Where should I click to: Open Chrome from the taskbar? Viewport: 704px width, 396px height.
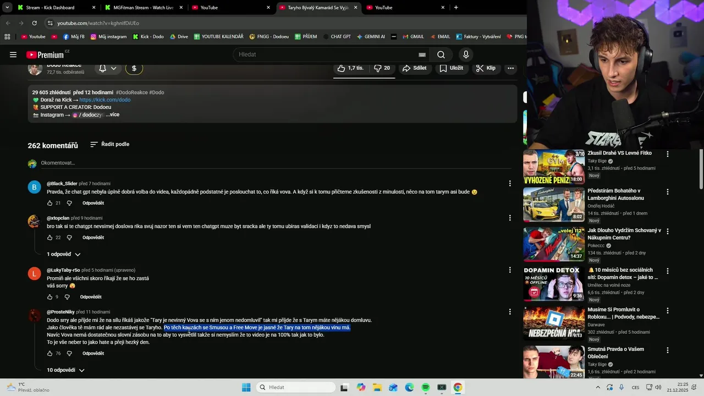tap(458, 387)
